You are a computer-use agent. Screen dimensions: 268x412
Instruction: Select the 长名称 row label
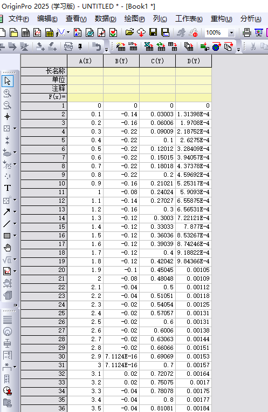tap(44, 71)
